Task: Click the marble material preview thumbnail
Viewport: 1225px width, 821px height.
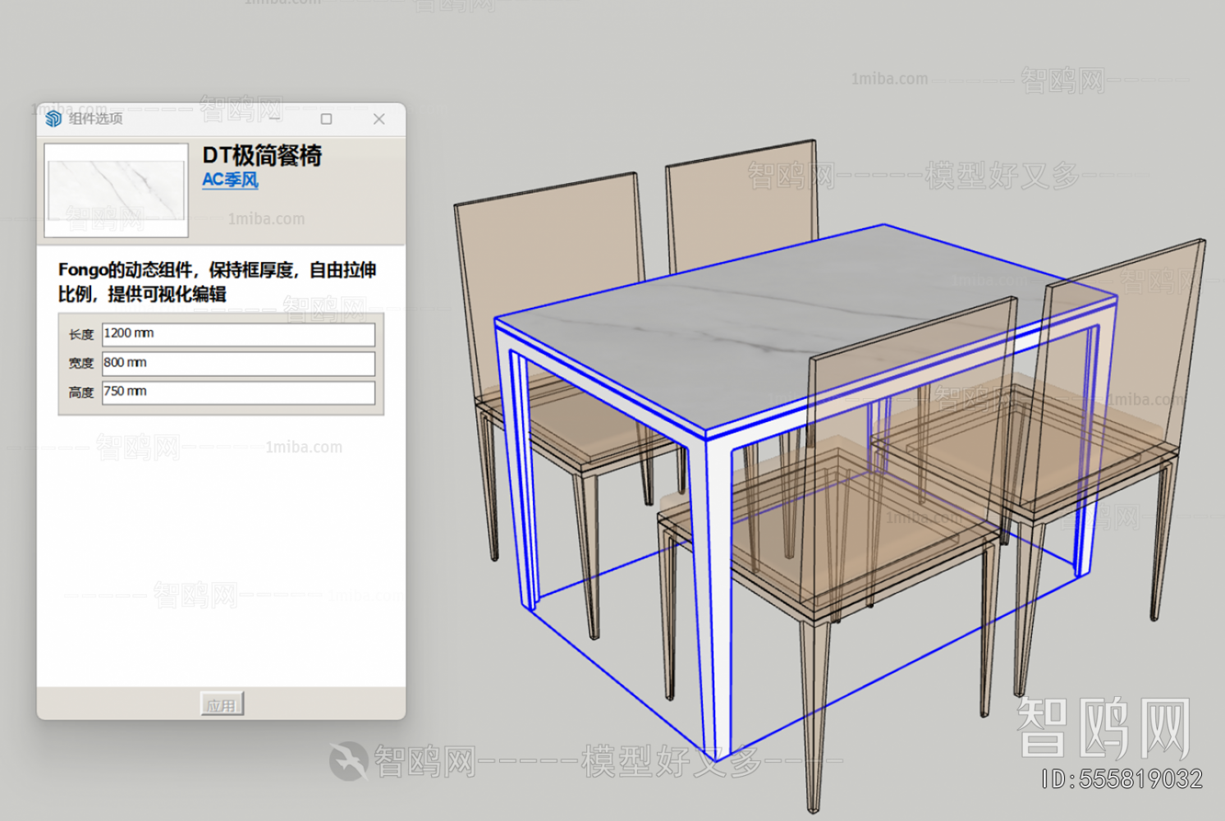Action: 115,189
